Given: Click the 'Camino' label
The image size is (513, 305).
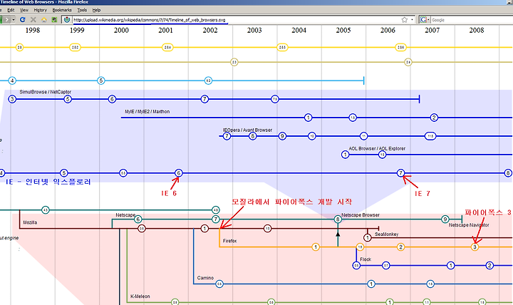Looking at the screenshot, I should tap(205, 278).
